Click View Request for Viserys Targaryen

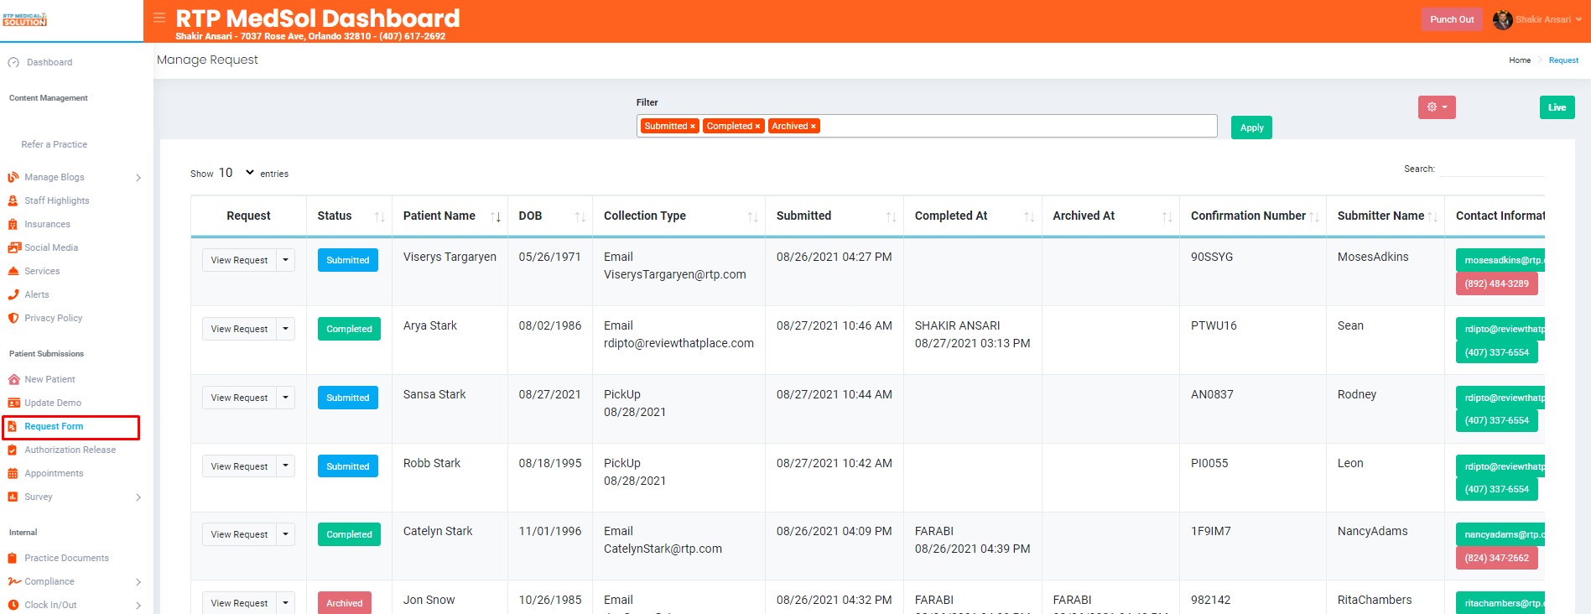point(239,260)
